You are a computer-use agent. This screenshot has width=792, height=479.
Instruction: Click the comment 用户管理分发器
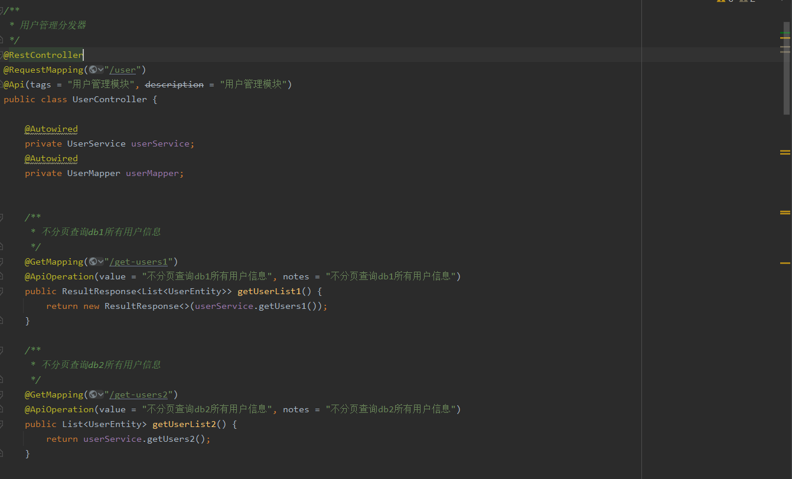pyautogui.click(x=53, y=25)
